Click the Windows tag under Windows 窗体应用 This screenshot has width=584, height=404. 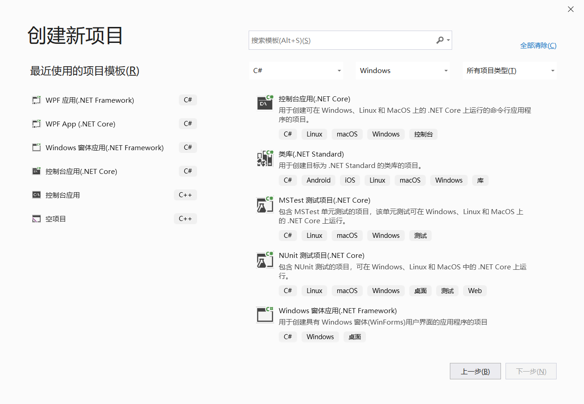click(x=320, y=337)
